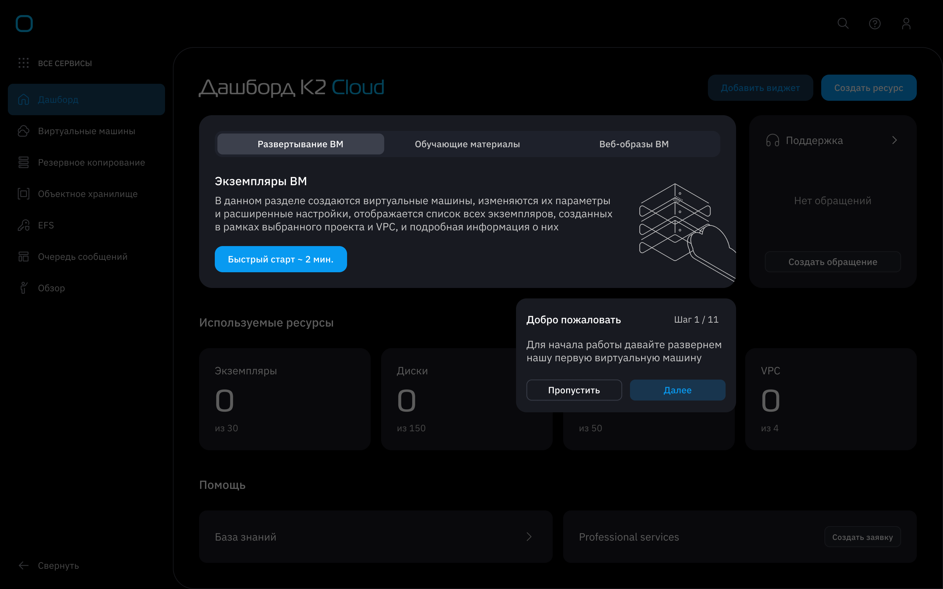Switch to the Обучающие материалы tab
This screenshot has width=943, height=589.
(467, 144)
